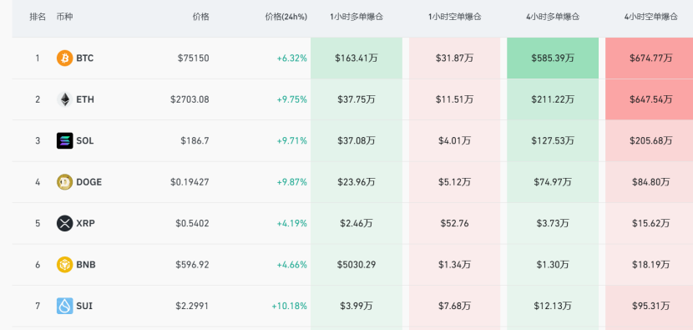Click the 4小时多单爆仓 column header

(553, 17)
